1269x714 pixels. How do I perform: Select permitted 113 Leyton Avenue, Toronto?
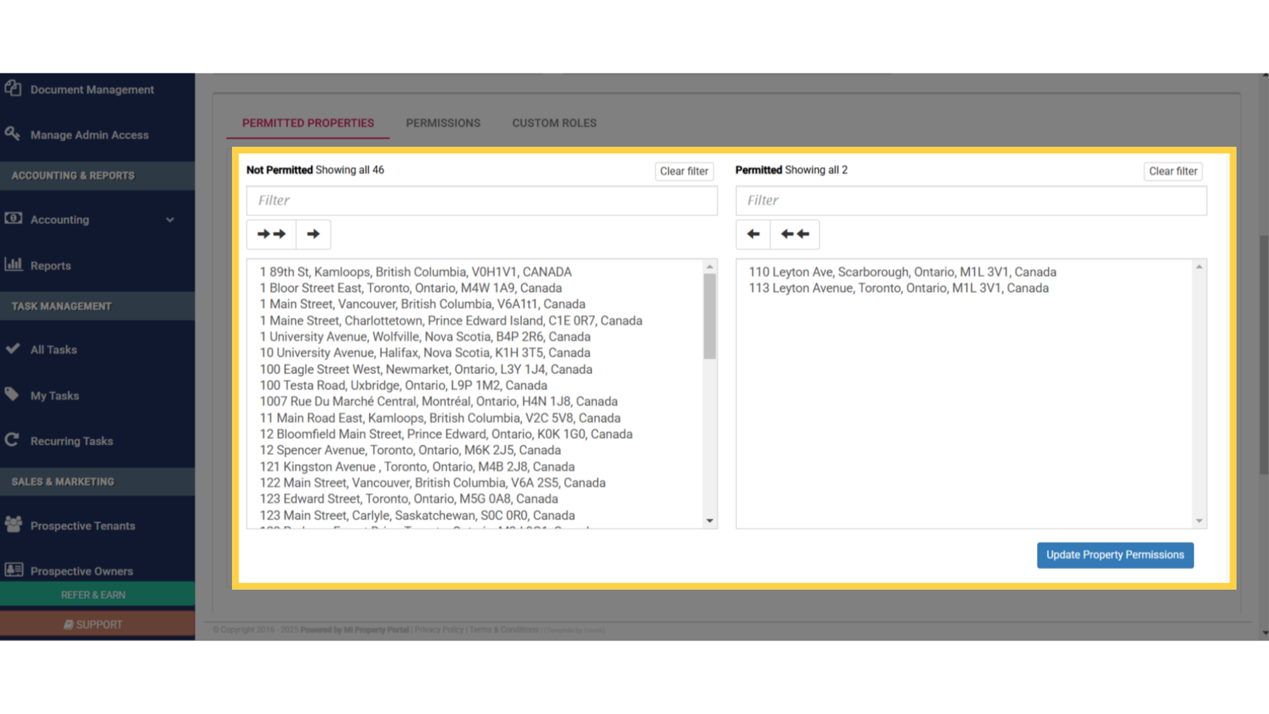(898, 288)
